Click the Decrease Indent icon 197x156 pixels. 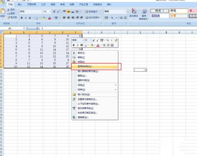78,17
